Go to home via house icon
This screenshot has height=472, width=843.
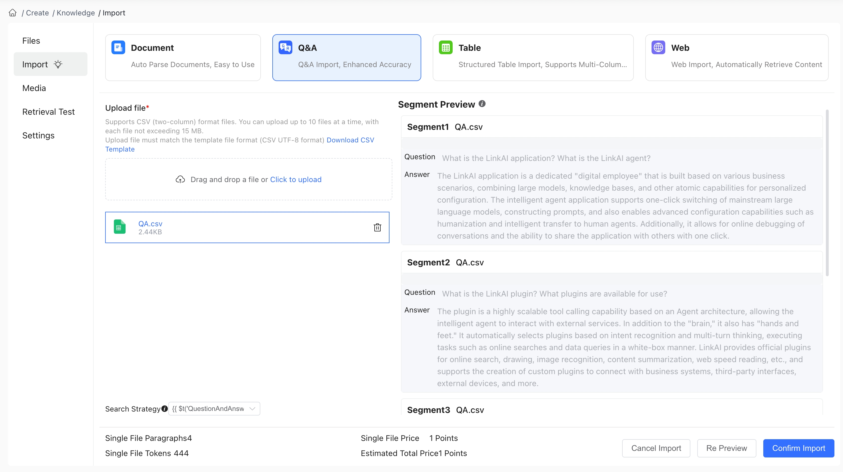tap(13, 13)
